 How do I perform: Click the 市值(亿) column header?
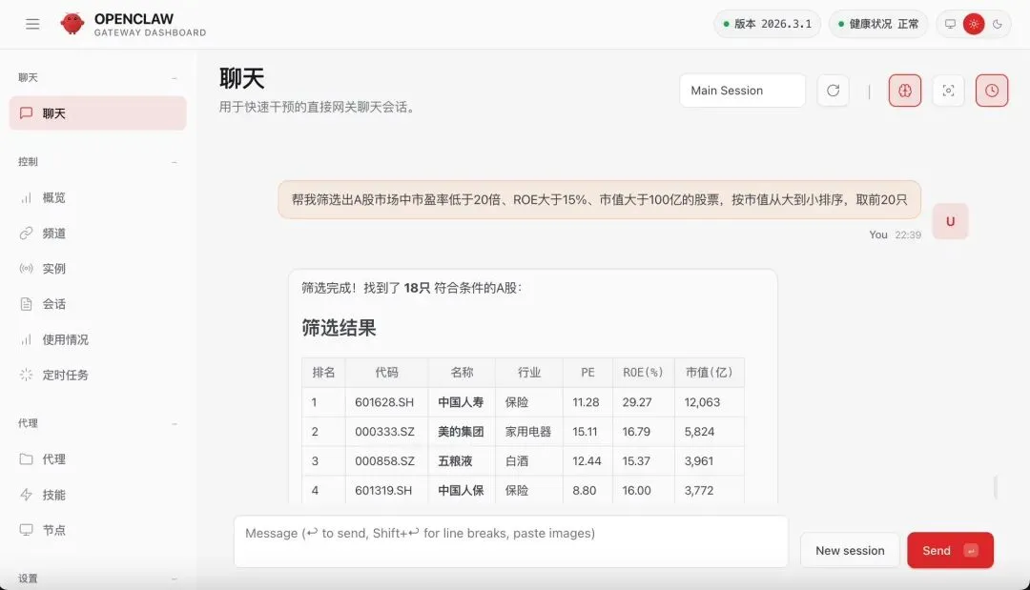pyautogui.click(x=709, y=372)
